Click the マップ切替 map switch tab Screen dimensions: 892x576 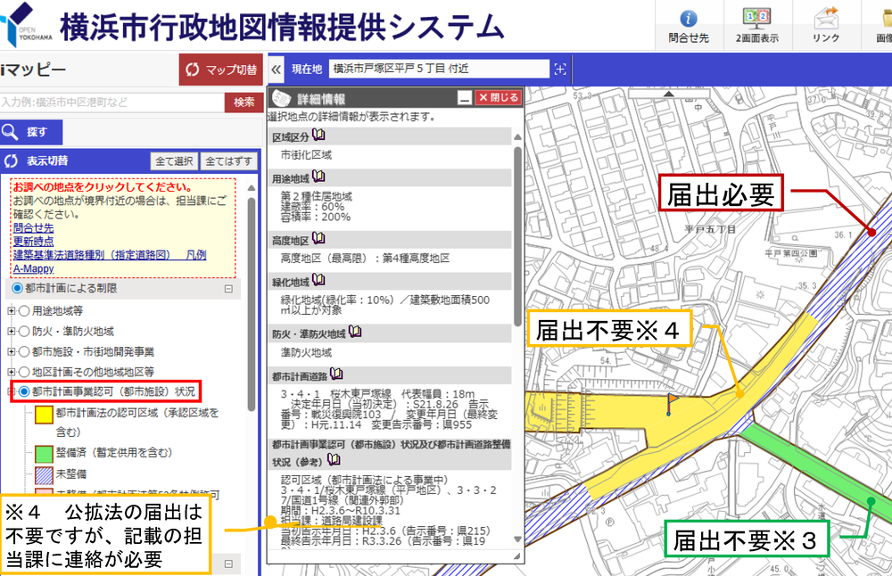point(219,70)
